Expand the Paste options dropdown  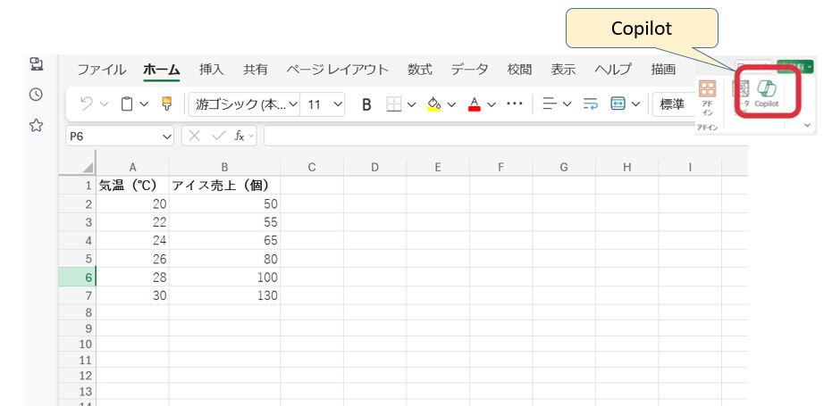point(145,104)
